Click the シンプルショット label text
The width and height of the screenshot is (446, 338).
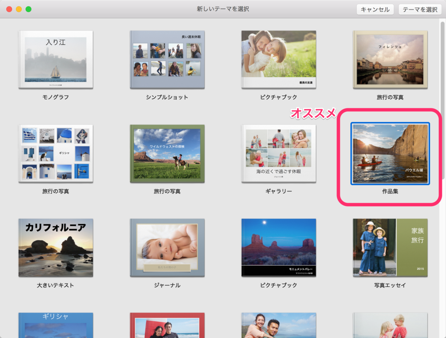167,97
